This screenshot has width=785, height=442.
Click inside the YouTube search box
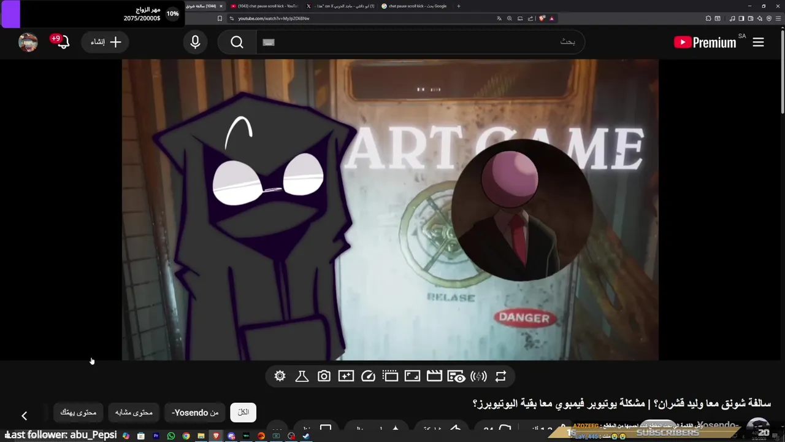(420, 42)
